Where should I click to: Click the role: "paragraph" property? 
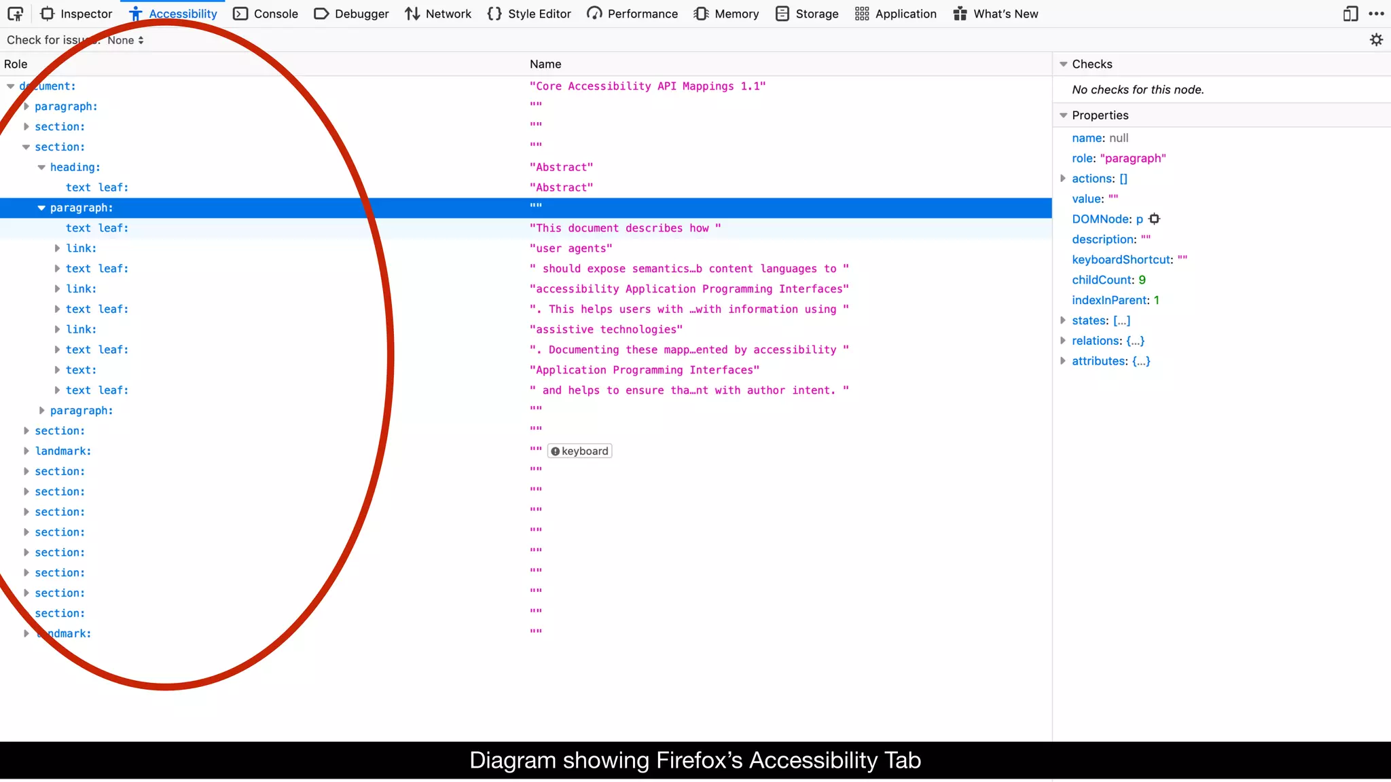(x=1119, y=158)
